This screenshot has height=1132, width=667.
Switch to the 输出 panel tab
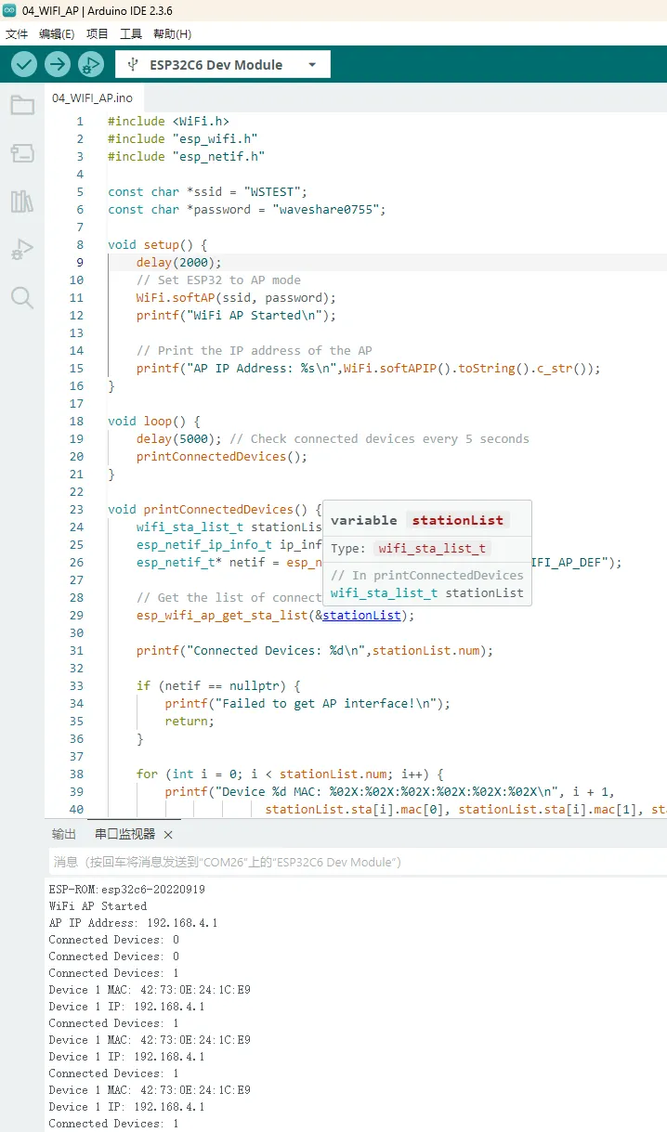pyautogui.click(x=64, y=834)
